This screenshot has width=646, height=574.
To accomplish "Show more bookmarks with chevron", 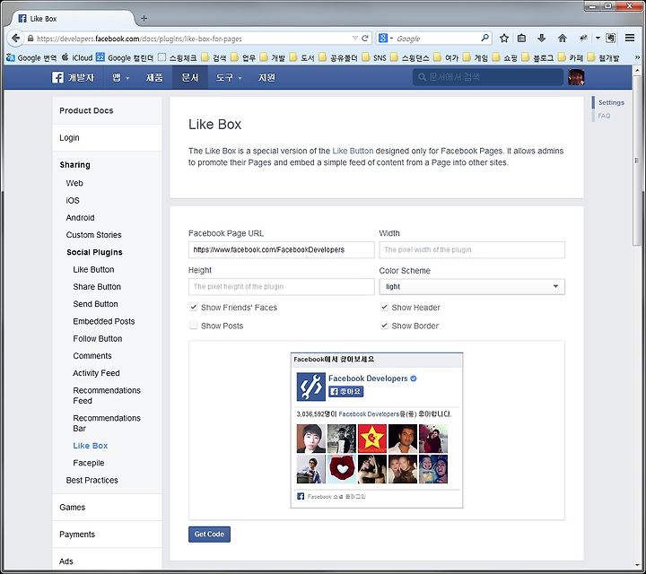I will coord(637,57).
